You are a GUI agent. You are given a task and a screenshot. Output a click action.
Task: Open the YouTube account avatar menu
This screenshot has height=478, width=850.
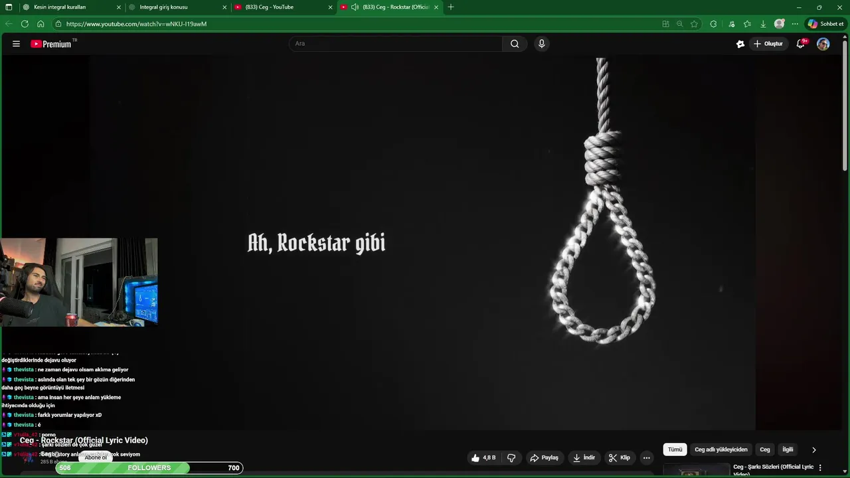point(823,44)
